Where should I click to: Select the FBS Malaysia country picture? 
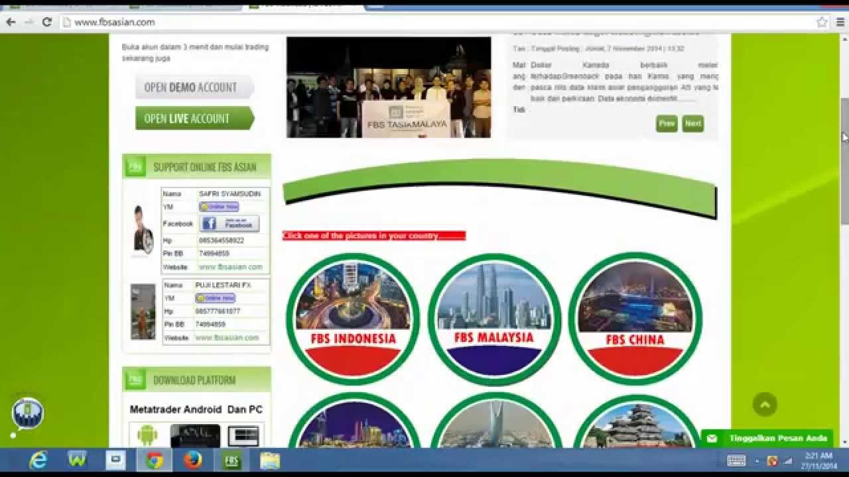(494, 320)
